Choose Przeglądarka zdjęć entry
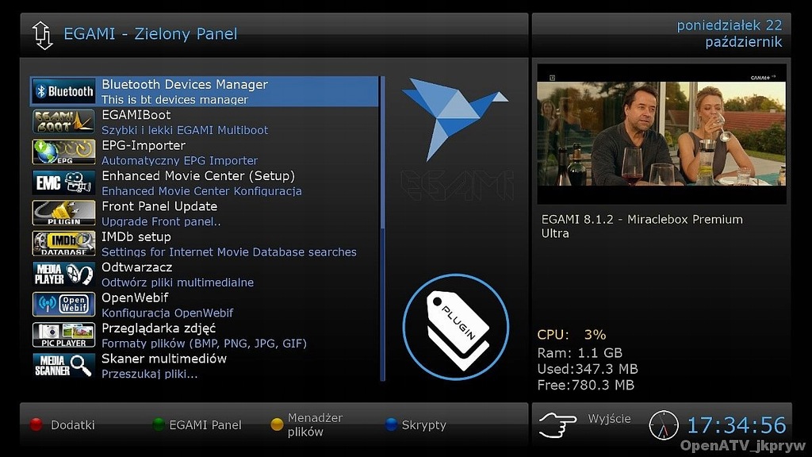The image size is (812, 457). 205,336
